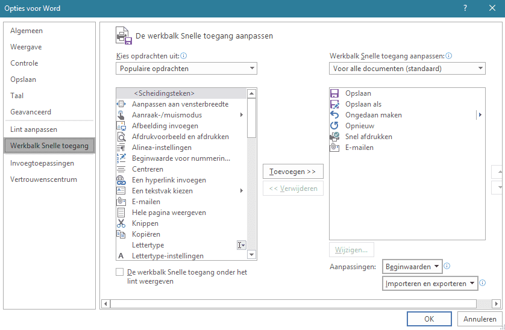Click horizontal scrollbar right arrow
The image size is (505, 330).
(x=497, y=304)
